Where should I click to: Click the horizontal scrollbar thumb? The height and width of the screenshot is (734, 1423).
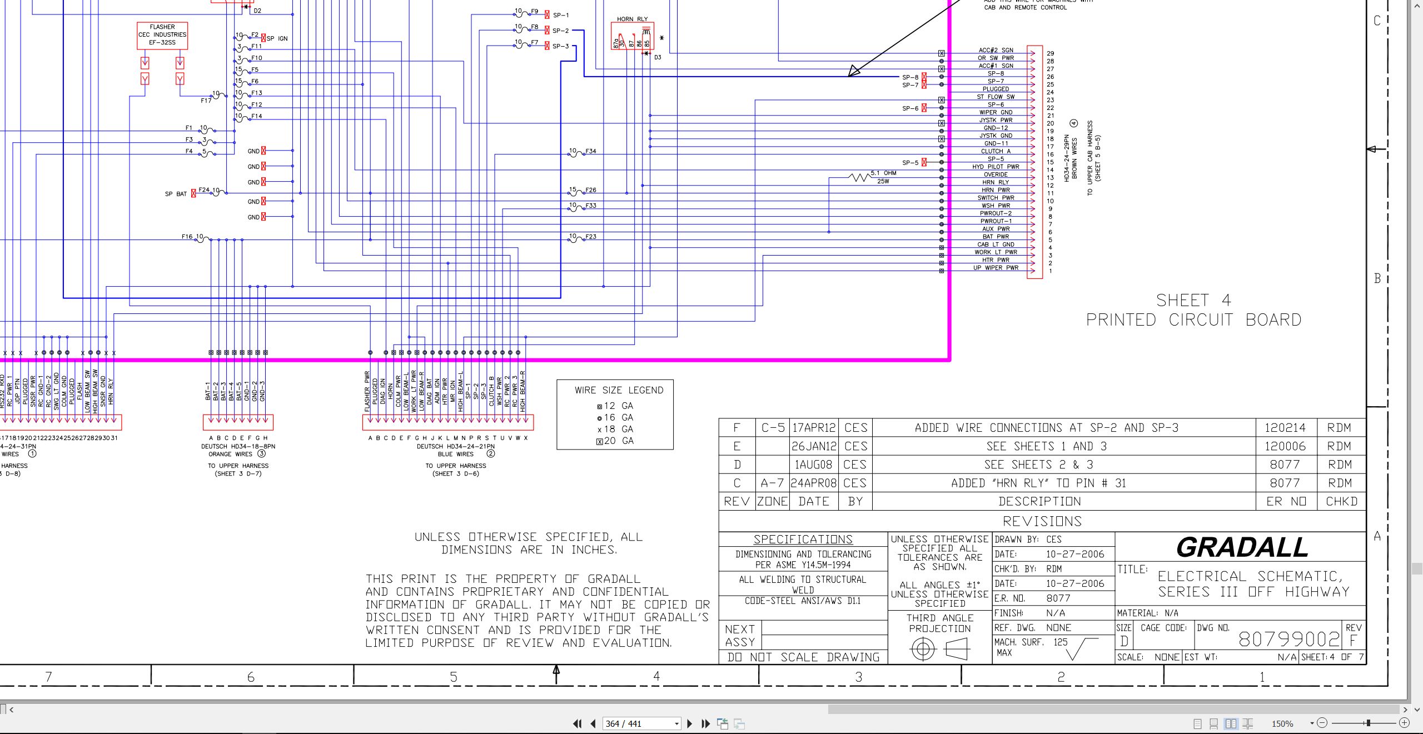tap(1113, 709)
